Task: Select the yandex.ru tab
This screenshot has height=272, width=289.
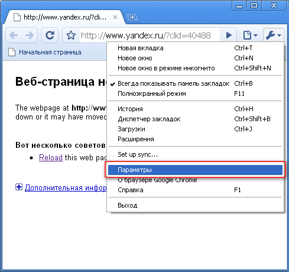Action: [65, 17]
